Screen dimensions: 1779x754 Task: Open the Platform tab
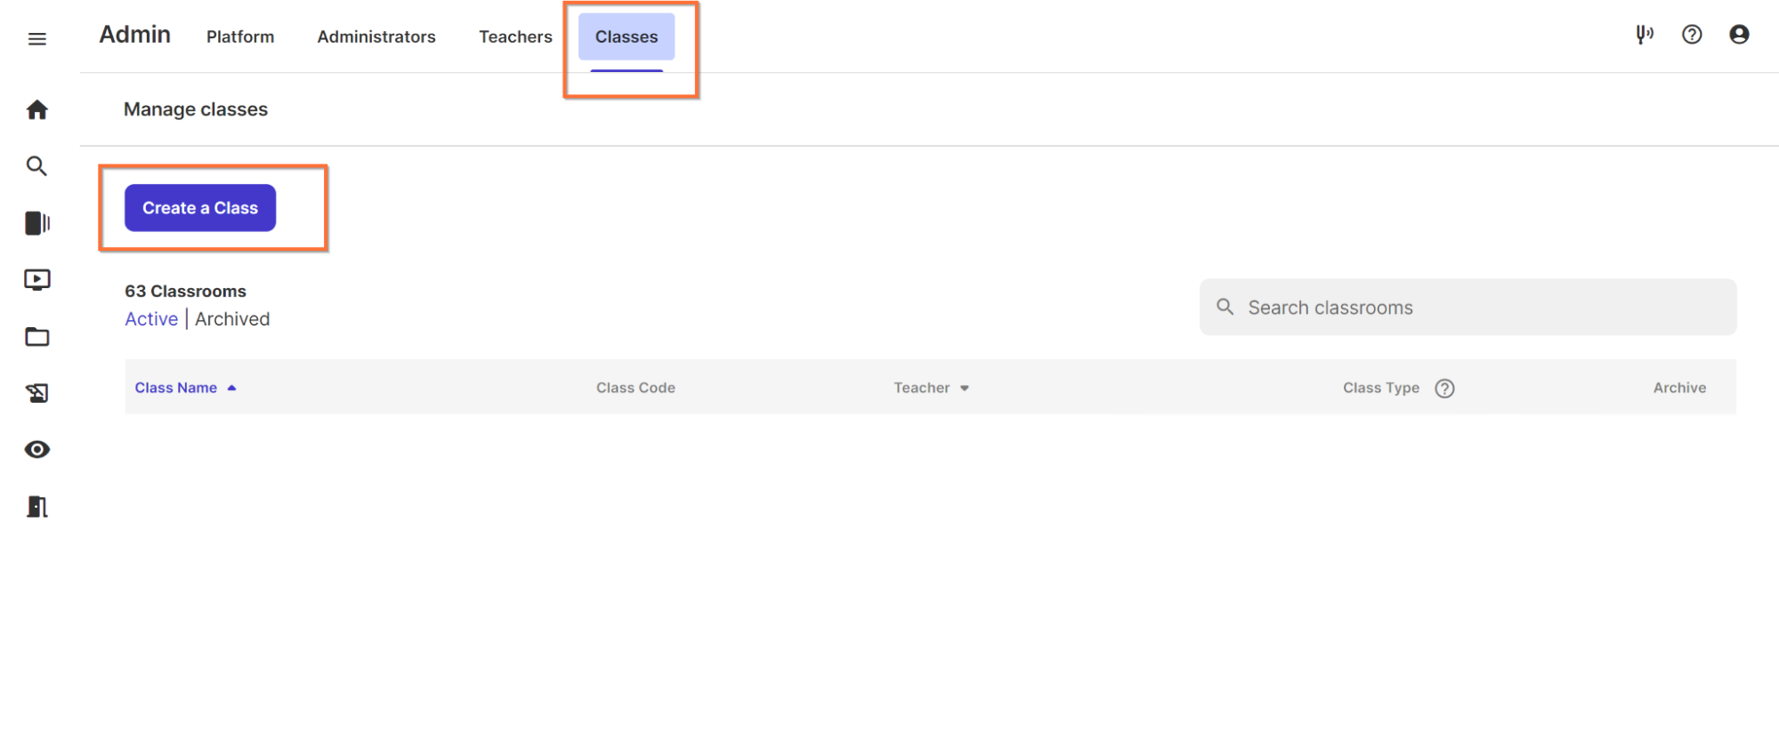[x=240, y=37]
